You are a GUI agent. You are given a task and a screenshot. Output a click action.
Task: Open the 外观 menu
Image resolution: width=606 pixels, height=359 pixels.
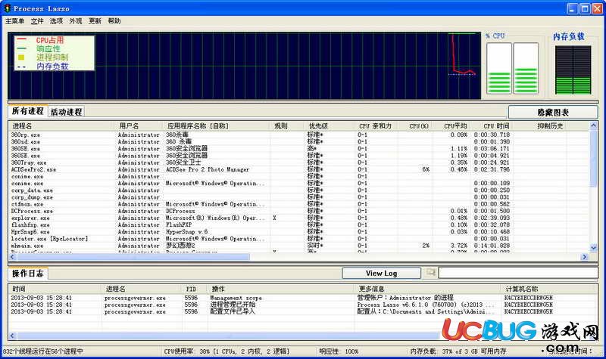(x=75, y=21)
